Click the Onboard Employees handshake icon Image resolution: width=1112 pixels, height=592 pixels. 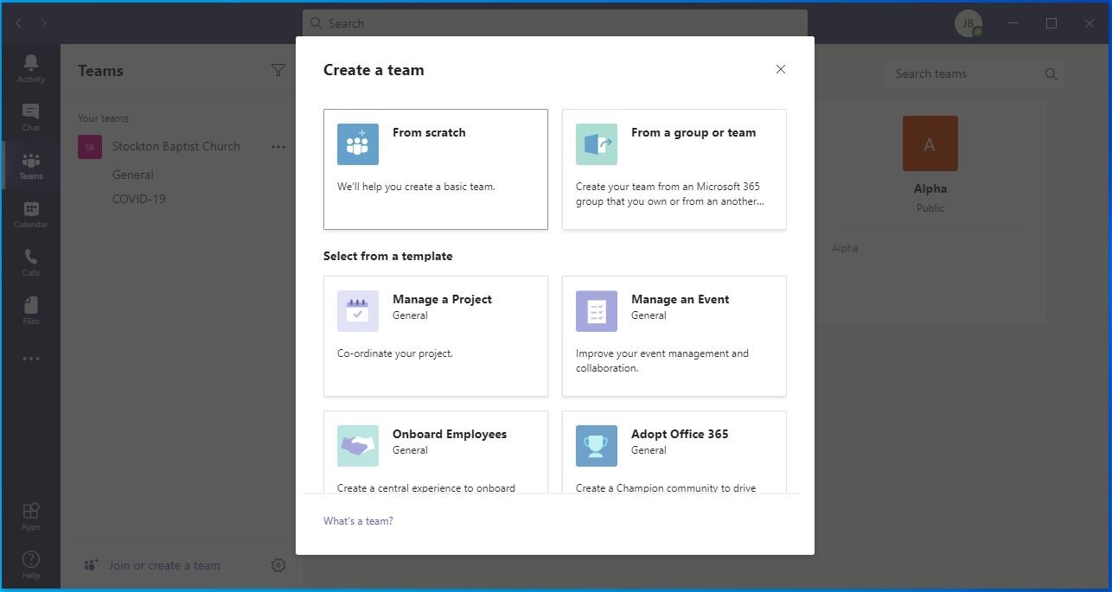tap(358, 446)
